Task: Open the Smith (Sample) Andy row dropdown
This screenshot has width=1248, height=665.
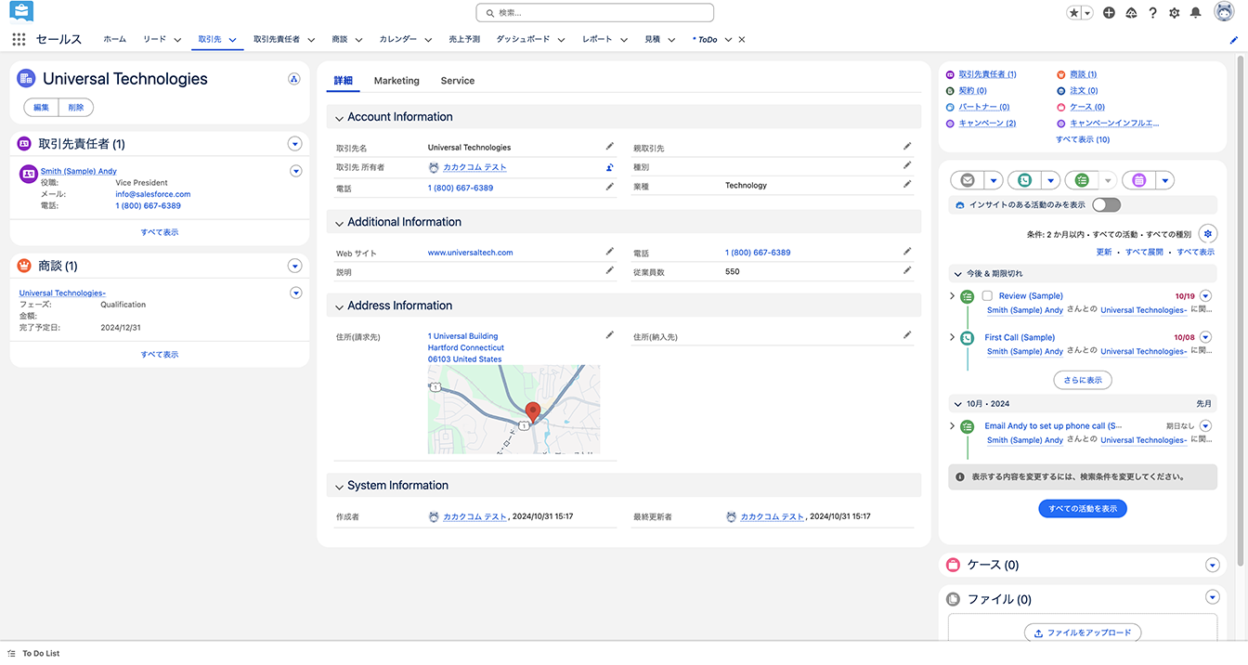Action: (296, 171)
